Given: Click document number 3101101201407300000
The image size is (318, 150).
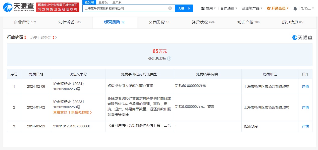Looking at the screenshot, I should click(x=72, y=126).
